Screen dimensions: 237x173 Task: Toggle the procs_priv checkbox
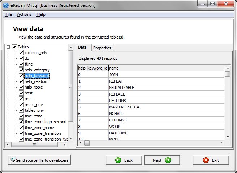pyautogui.click(x=21, y=105)
